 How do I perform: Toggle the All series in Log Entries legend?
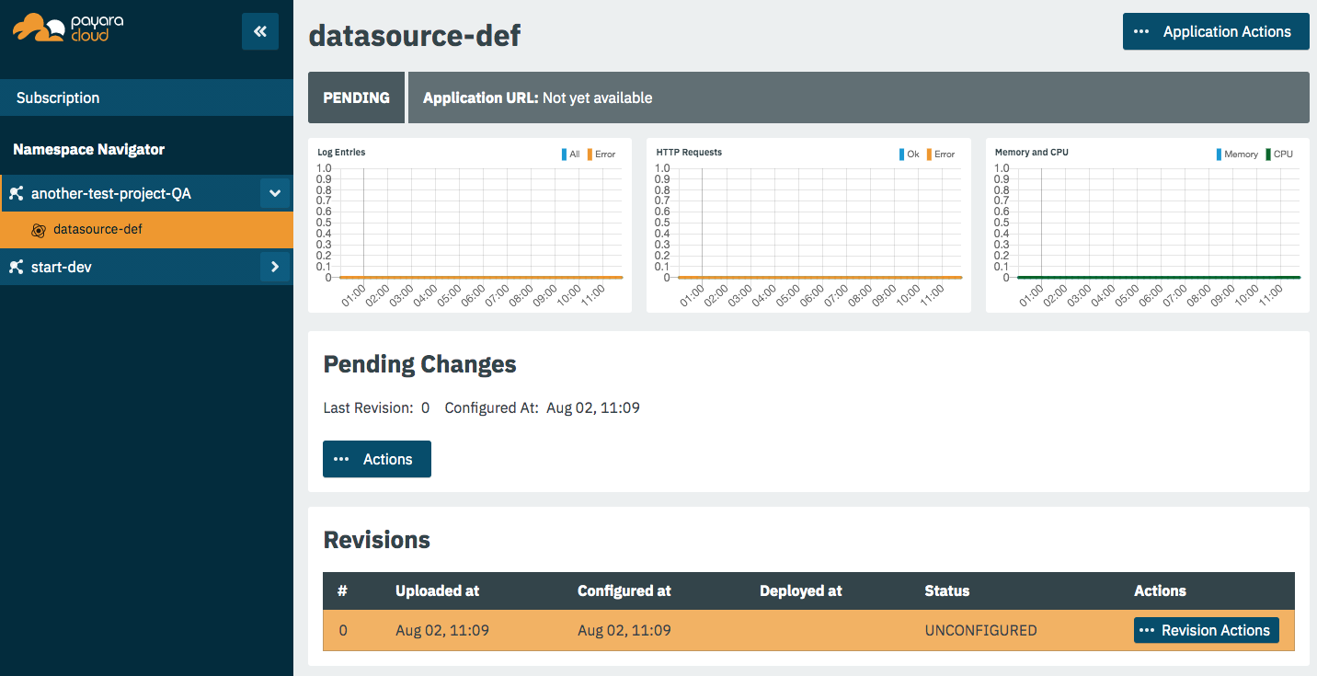570,155
